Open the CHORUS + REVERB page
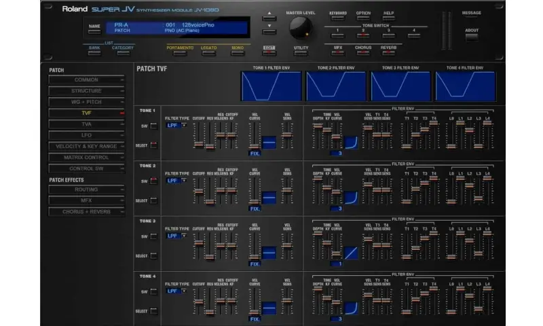 point(86,212)
